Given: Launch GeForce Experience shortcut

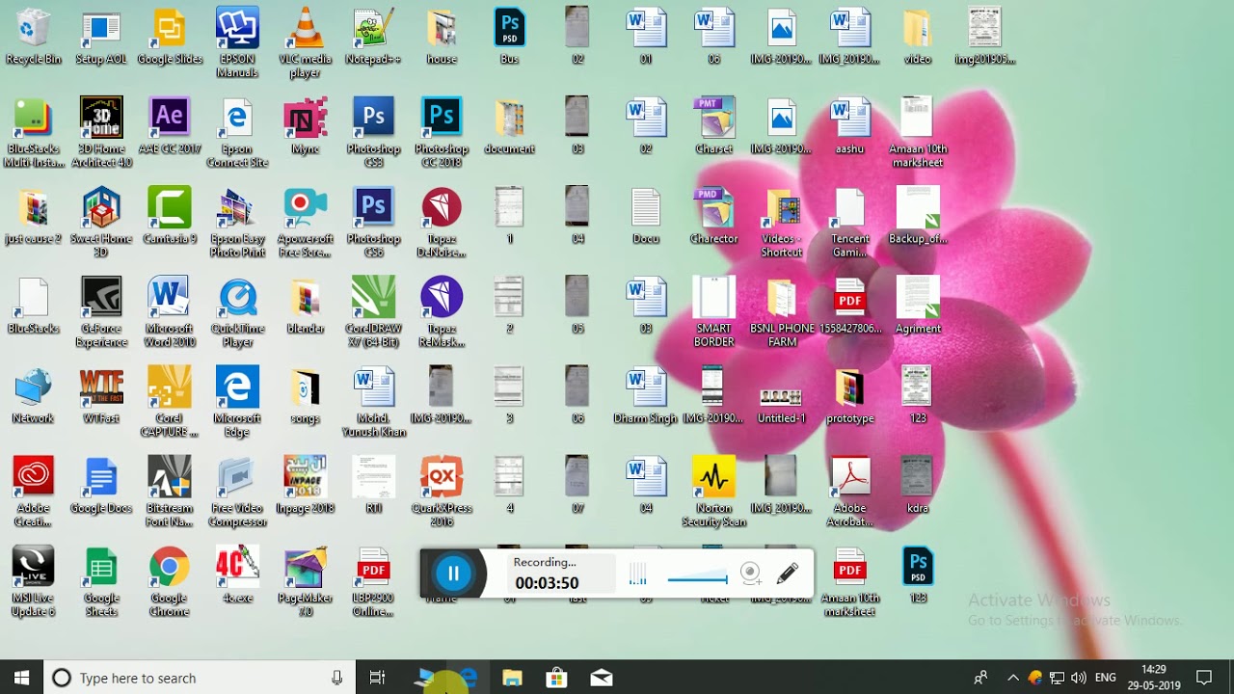Looking at the screenshot, I should (x=101, y=311).
